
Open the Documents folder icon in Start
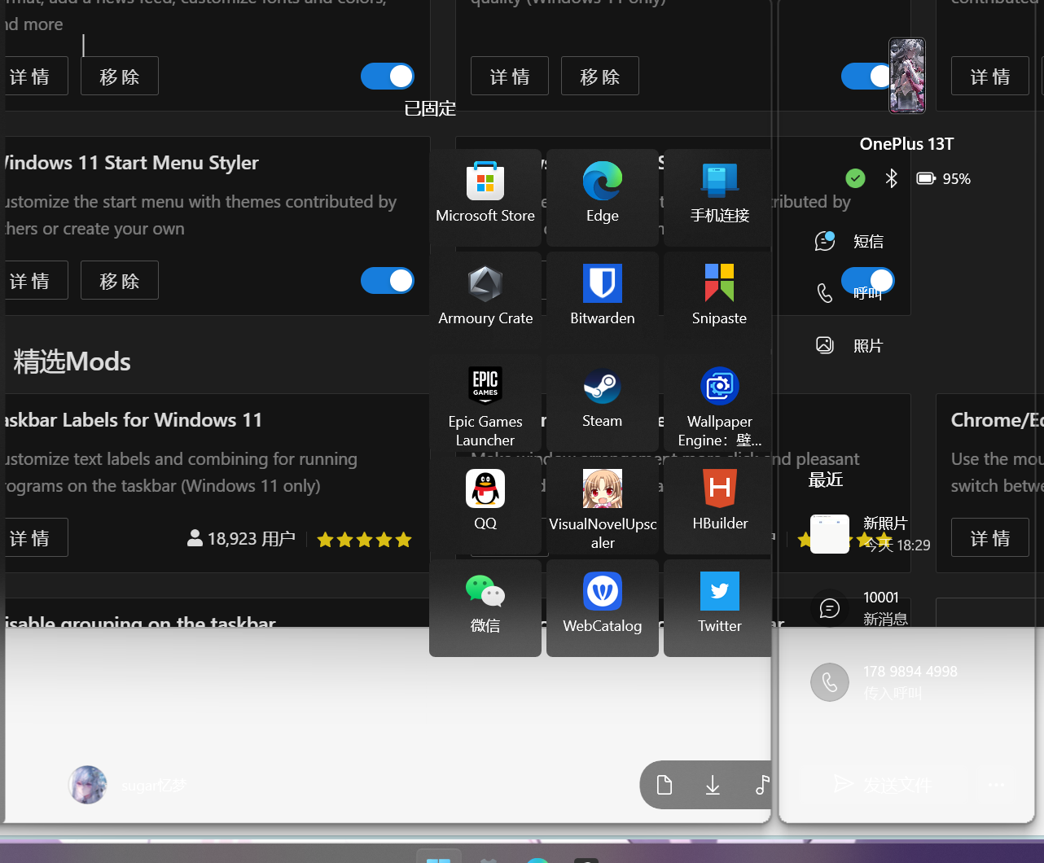665,785
